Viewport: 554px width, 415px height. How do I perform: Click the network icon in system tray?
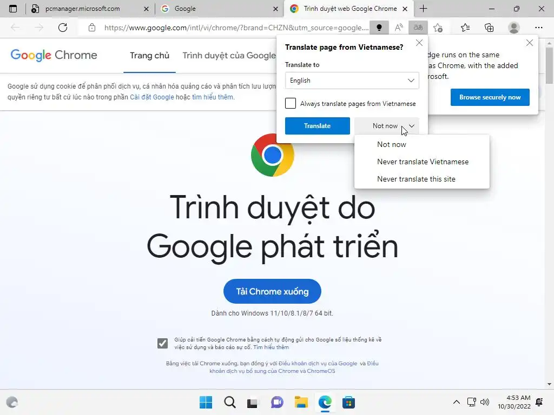[471, 402]
